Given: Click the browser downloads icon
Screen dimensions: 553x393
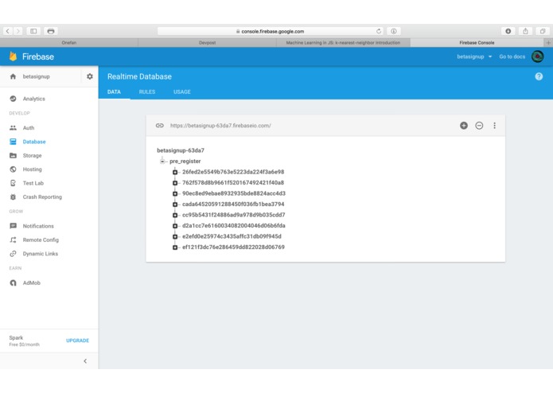Looking at the screenshot, I should click(x=508, y=31).
